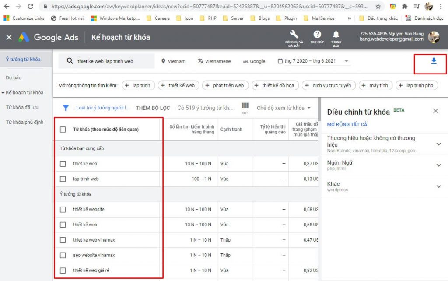Image resolution: width=448 pixels, height=281 pixels.
Task: Expand the Khác section
Action: tap(438, 186)
